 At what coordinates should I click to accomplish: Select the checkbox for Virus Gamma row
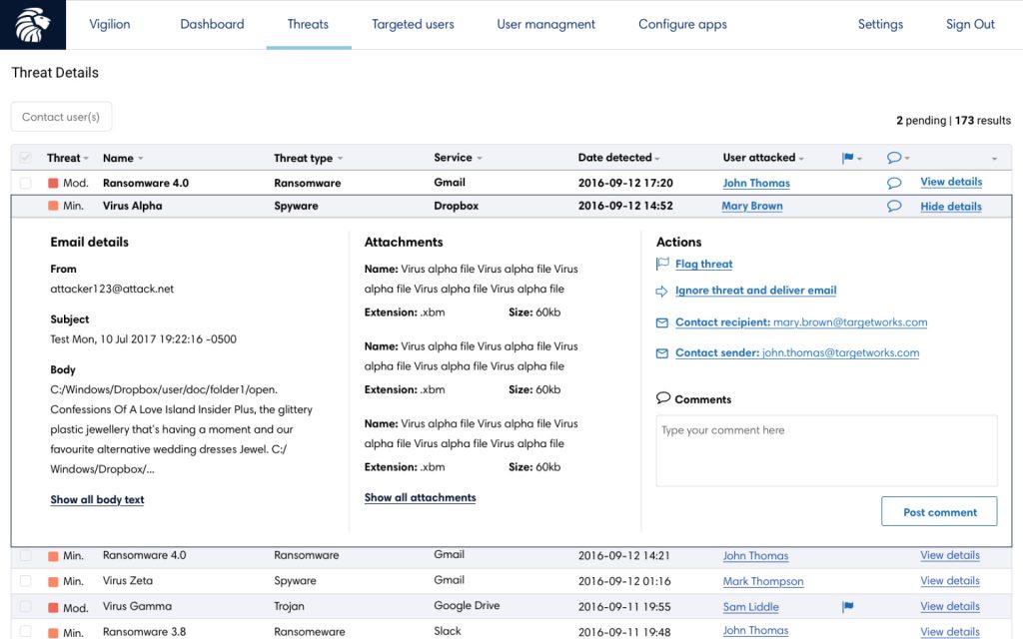click(26, 607)
